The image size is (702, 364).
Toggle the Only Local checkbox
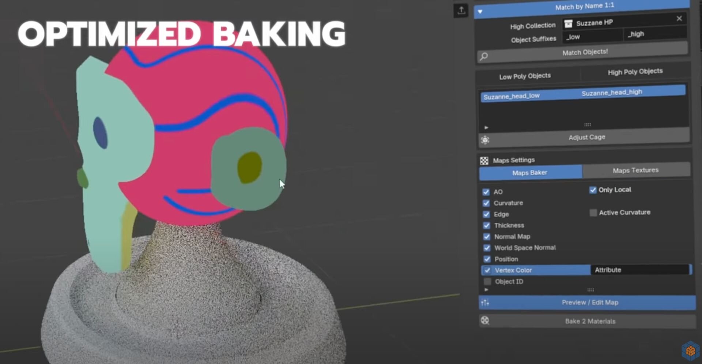tap(593, 190)
